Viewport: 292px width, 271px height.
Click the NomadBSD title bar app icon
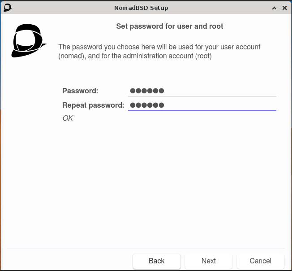tap(8, 8)
